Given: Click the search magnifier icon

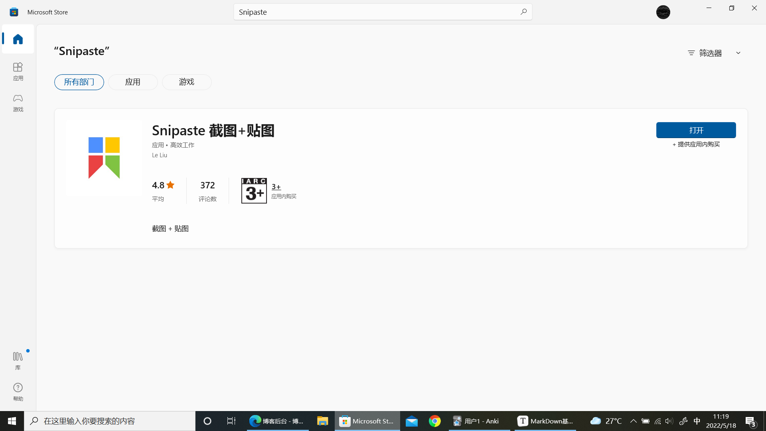Looking at the screenshot, I should point(523,12).
